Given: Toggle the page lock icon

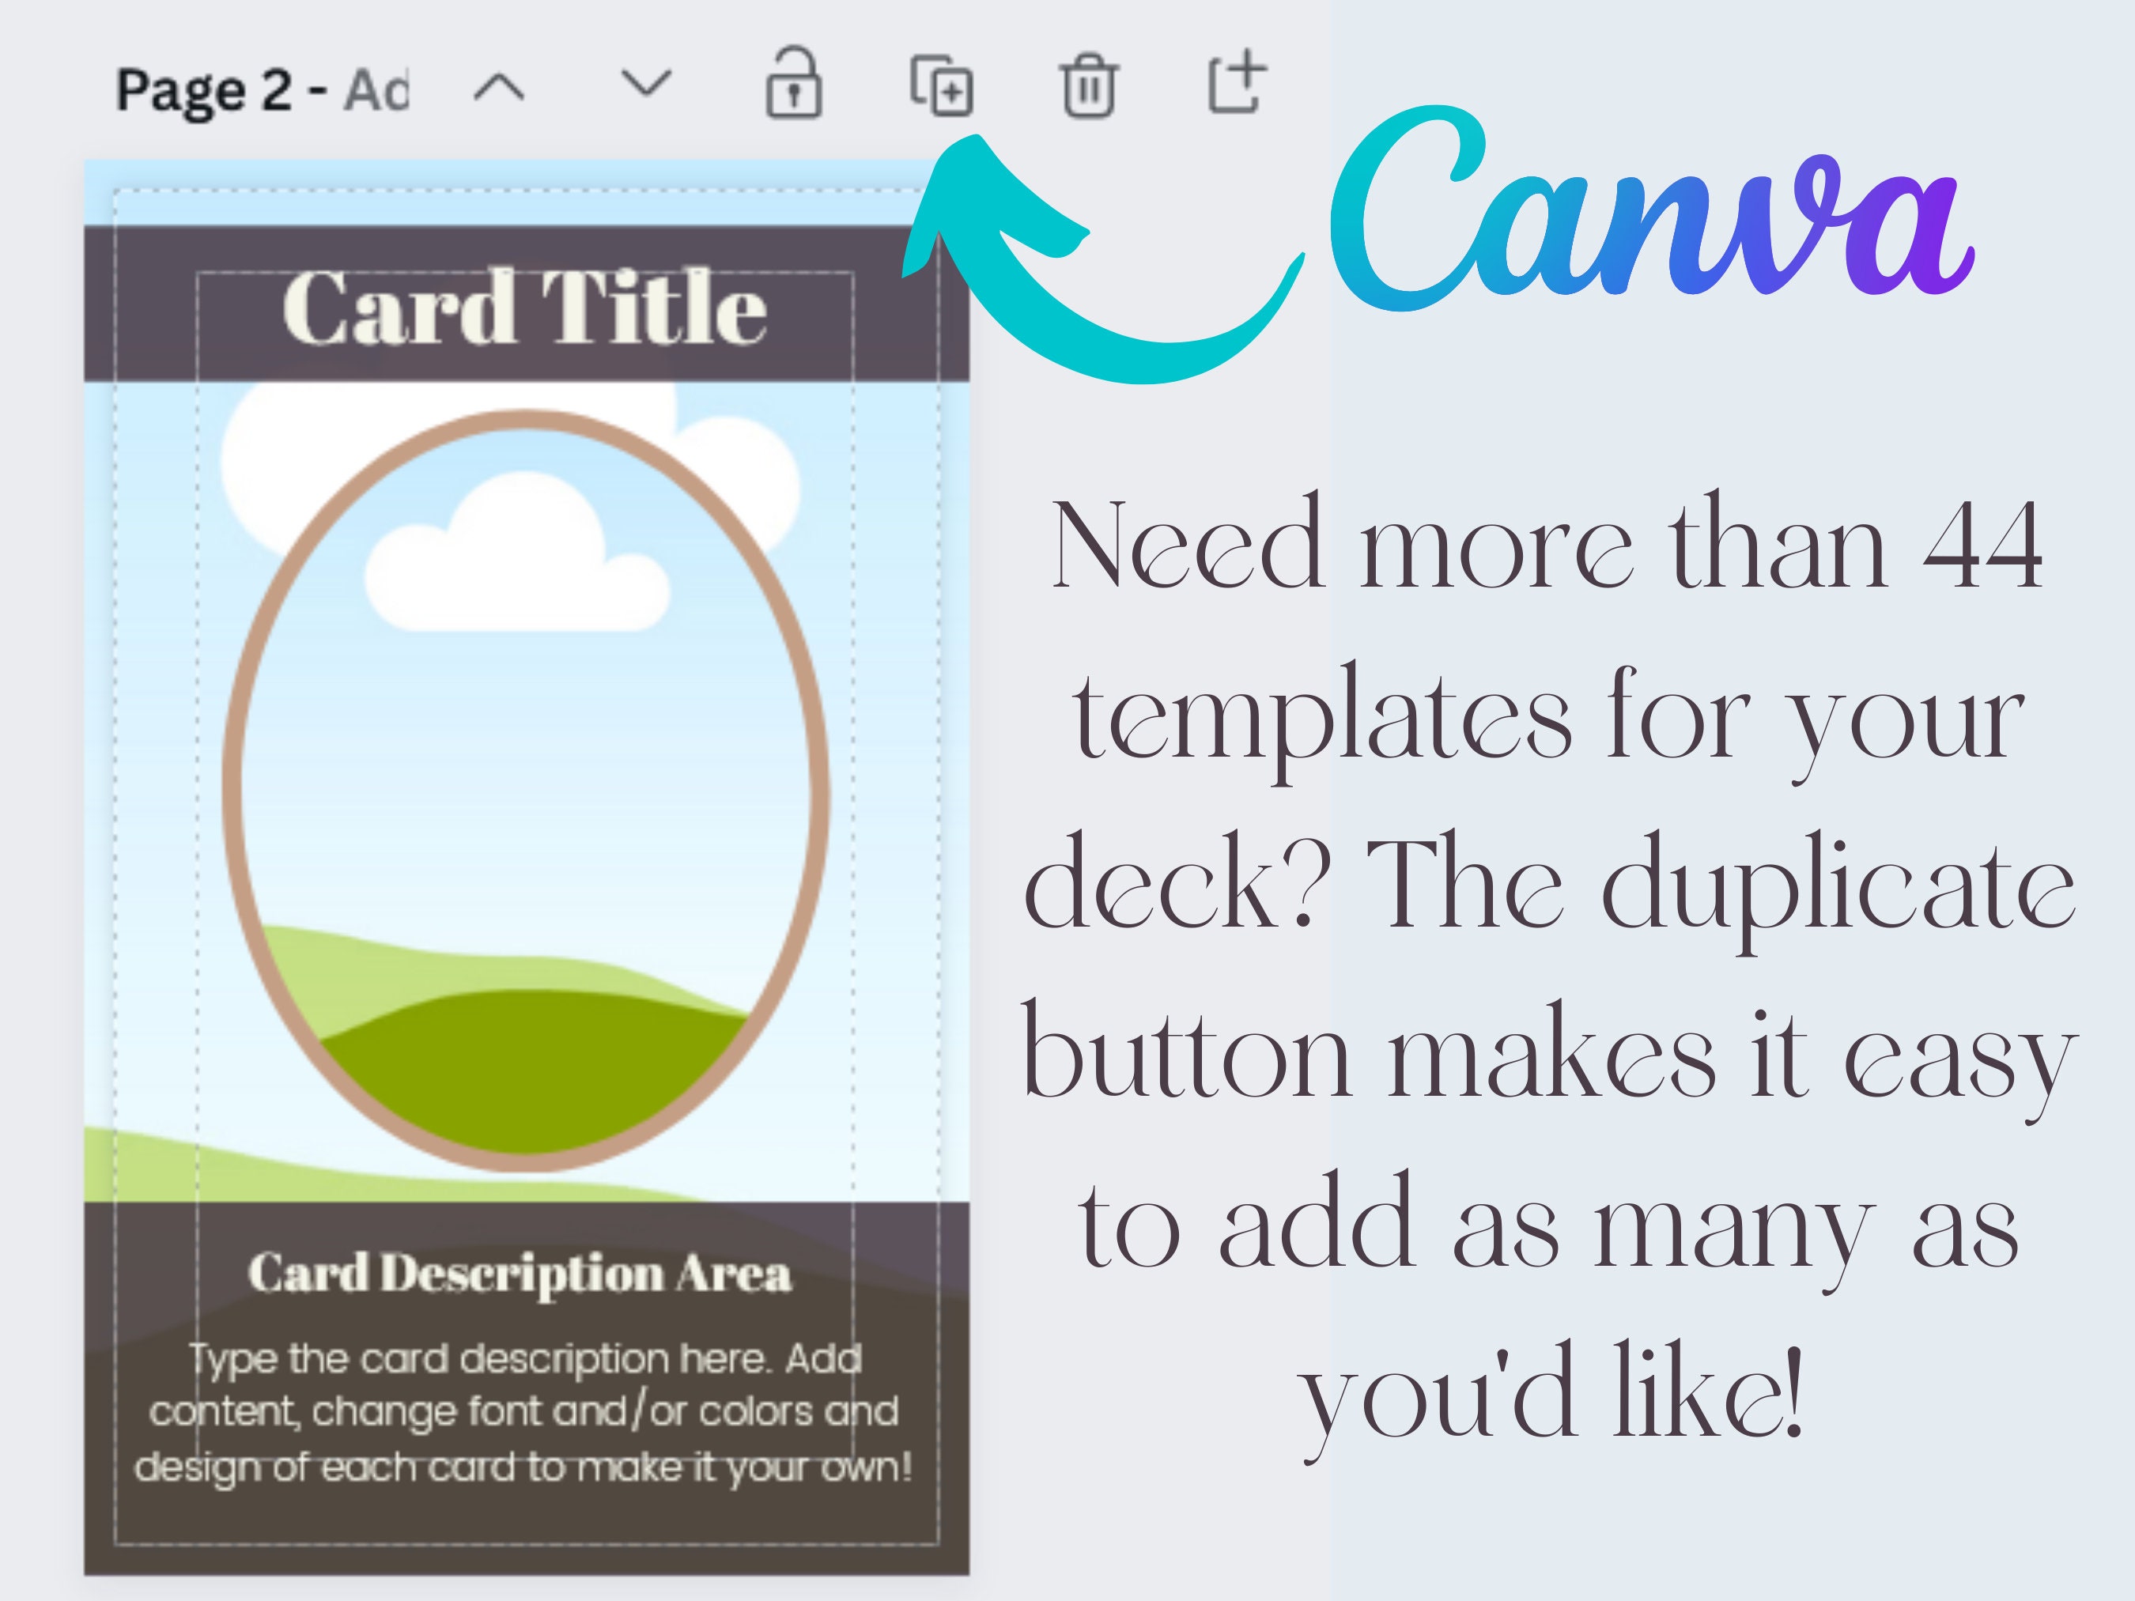Looking at the screenshot, I should (x=793, y=83).
